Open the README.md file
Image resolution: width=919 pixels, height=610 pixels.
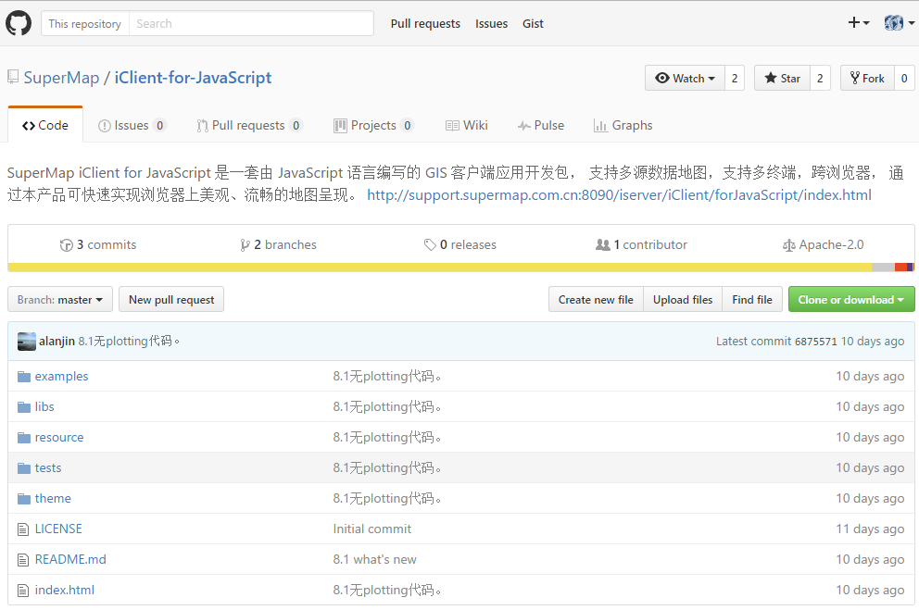click(70, 559)
